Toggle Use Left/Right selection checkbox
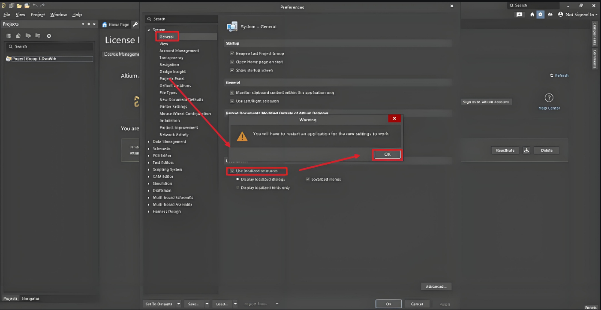Viewport: 601px width, 310px height. click(232, 101)
